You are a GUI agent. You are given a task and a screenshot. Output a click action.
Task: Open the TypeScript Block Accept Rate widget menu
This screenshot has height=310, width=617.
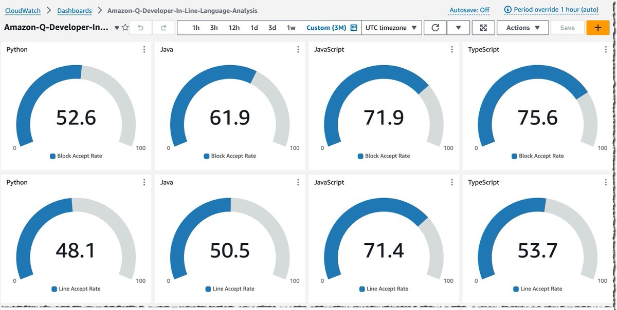click(x=606, y=50)
